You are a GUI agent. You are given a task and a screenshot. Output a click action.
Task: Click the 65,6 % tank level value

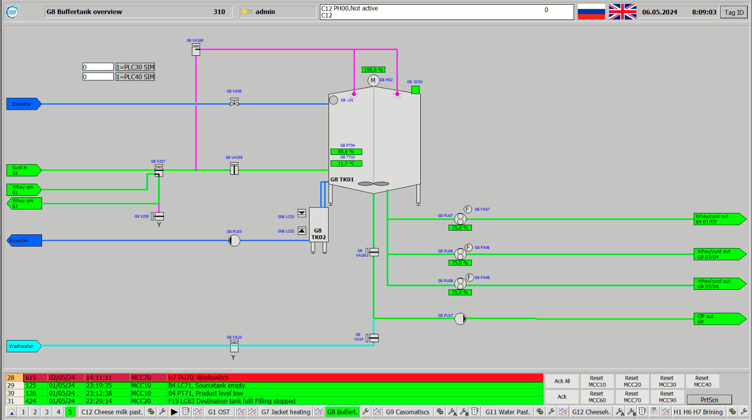click(x=346, y=152)
